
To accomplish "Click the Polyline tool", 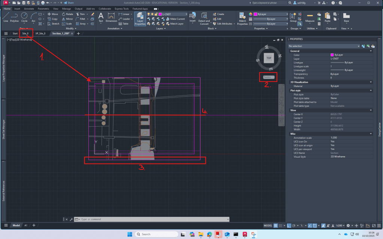I will point(14,16).
